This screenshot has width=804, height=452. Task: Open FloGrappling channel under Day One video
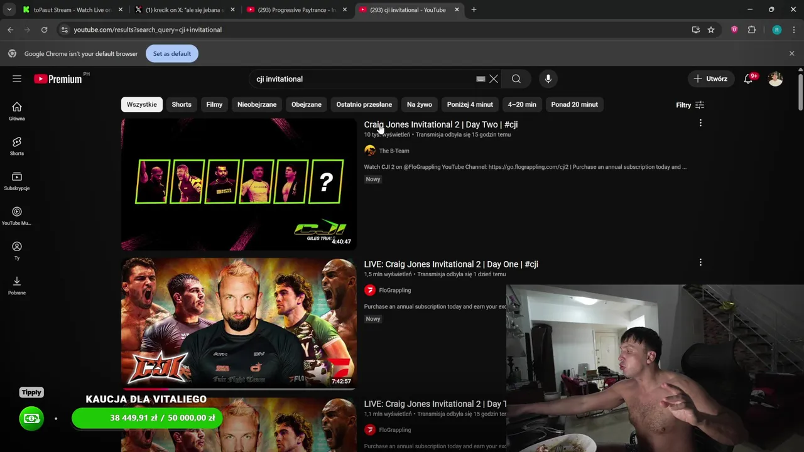click(394, 290)
